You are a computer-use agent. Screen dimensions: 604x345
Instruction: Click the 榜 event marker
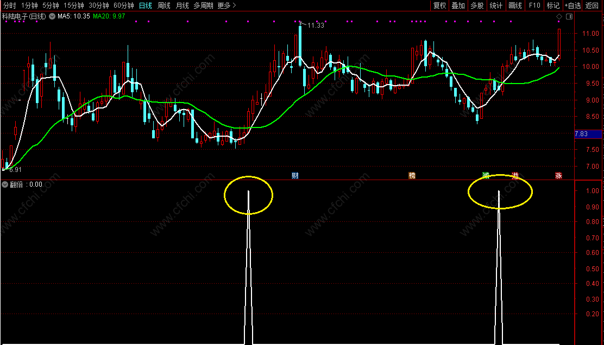[412, 176]
